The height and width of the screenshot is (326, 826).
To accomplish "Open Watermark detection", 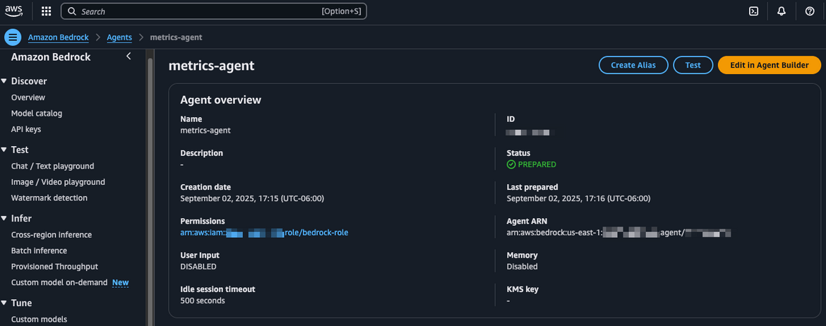I will coord(49,198).
